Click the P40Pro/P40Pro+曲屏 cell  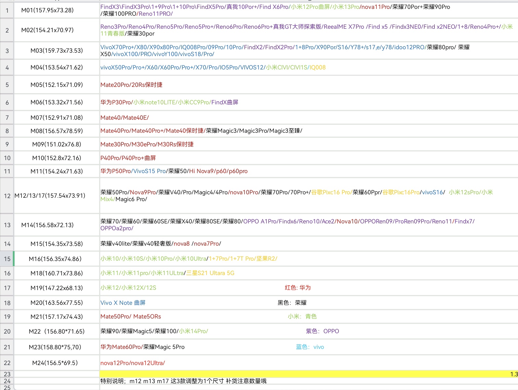pyautogui.click(x=308, y=158)
